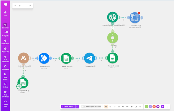
Task: Click the explain flow lightbulb icon
Action: pos(123,106)
